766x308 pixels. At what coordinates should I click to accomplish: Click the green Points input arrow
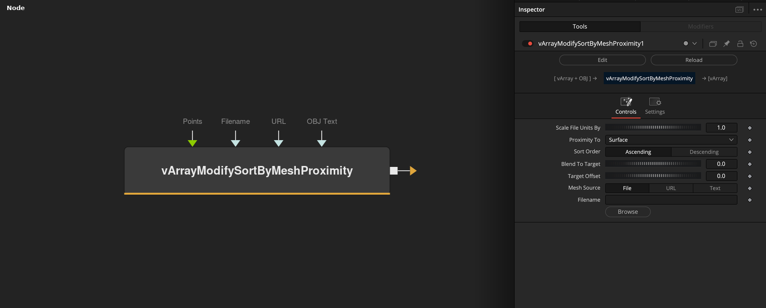(x=192, y=143)
